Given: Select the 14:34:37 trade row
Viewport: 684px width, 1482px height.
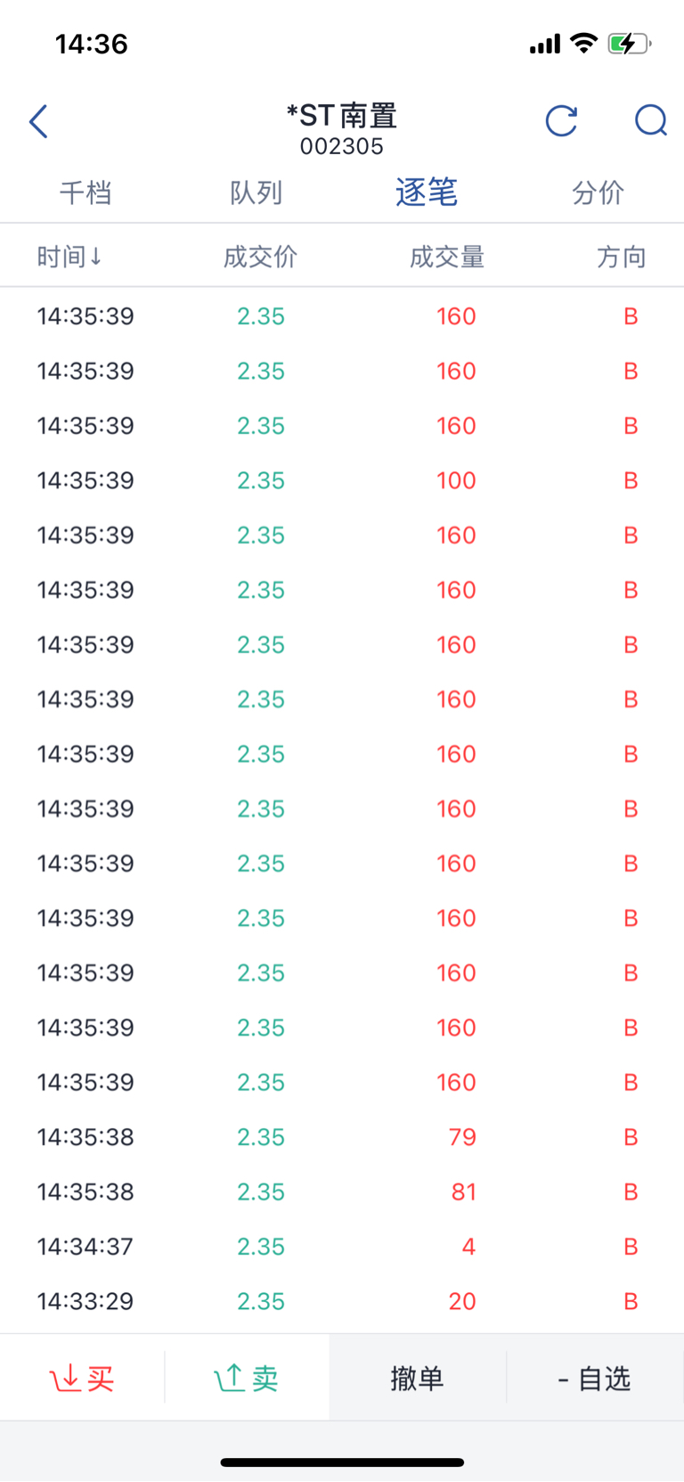Looking at the screenshot, I should [342, 1247].
